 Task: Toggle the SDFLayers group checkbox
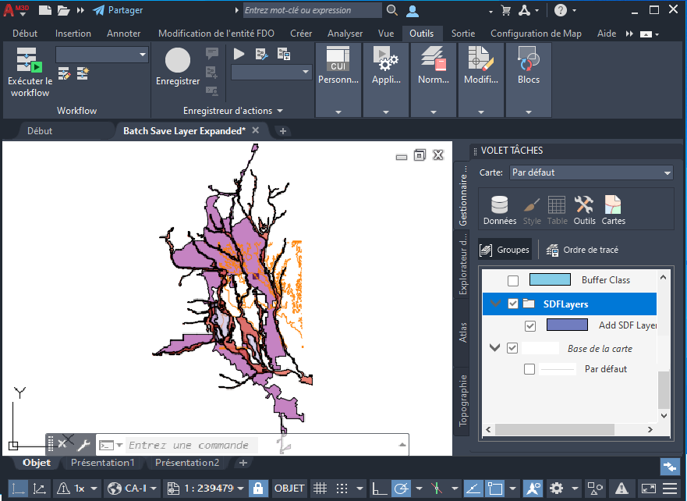(x=512, y=304)
